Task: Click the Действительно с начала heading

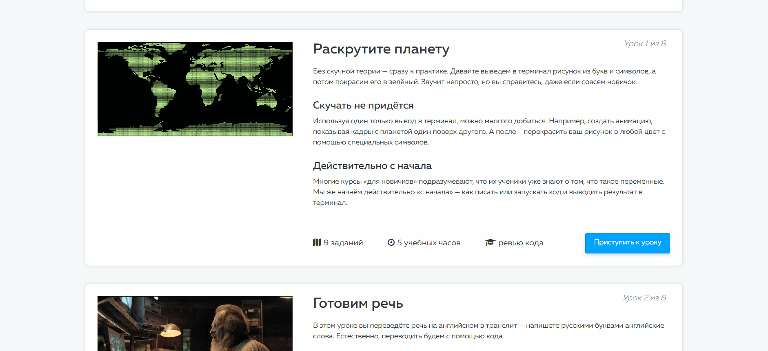Action: pos(372,166)
